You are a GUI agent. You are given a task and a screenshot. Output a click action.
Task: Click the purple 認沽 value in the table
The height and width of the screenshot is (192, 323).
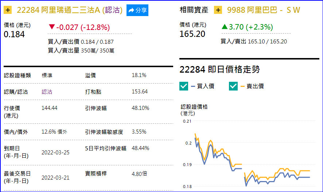(47, 92)
